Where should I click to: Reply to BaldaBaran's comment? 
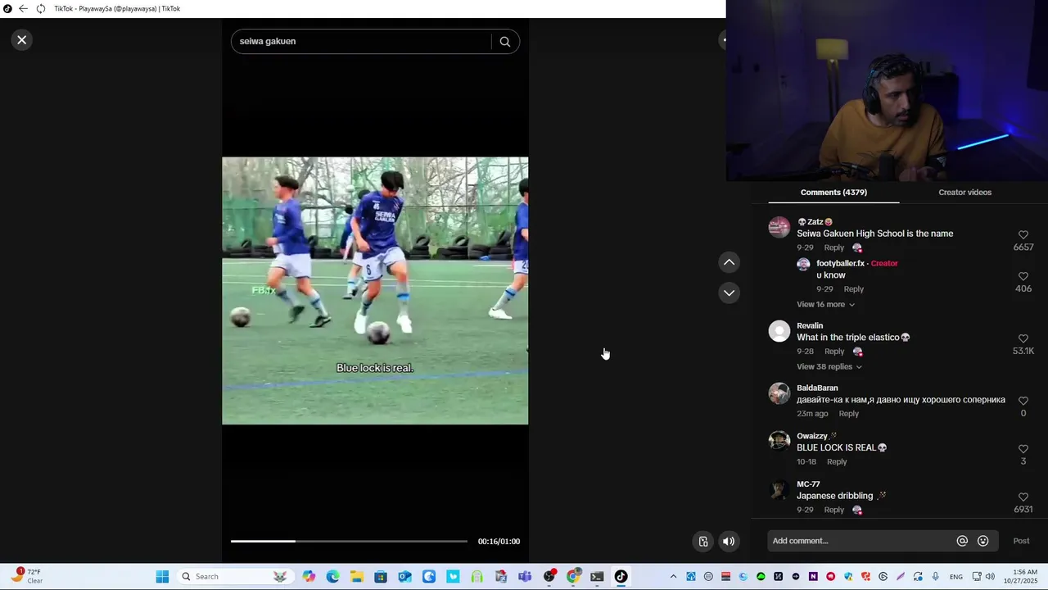click(849, 414)
